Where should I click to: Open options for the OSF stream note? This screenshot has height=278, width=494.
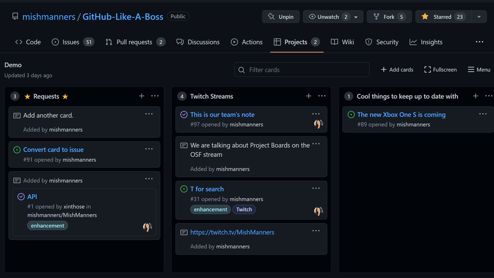(x=316, y=144)
